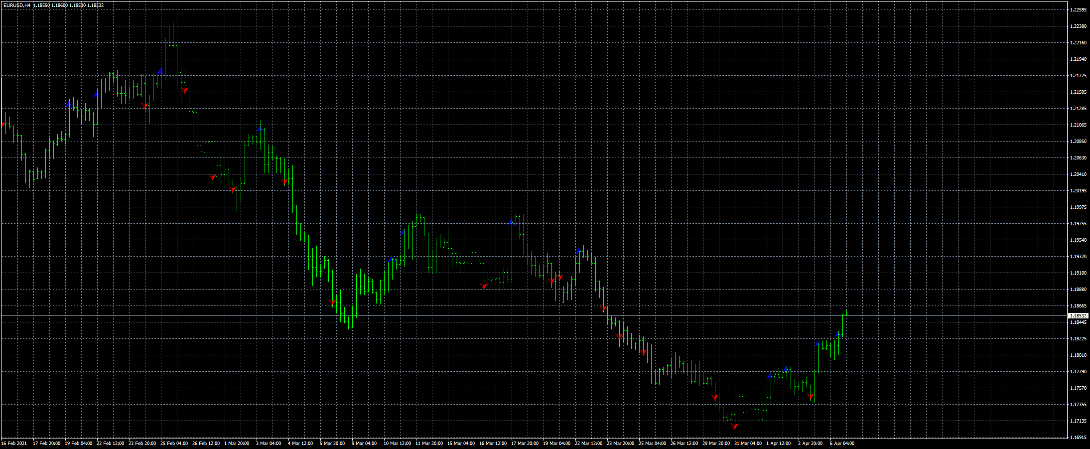This screenshot has width=1090, height=449.
Task: Click the 25 Mar 04:00 time label
Action: 652,443
